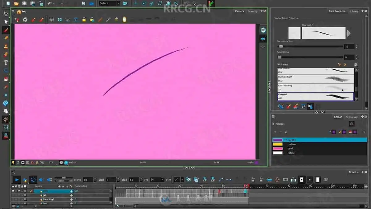Remove colour with minus icon in Colour panel

pos(280,132)
